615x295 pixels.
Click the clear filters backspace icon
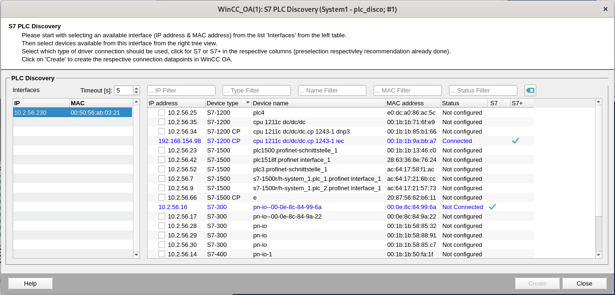530,90
